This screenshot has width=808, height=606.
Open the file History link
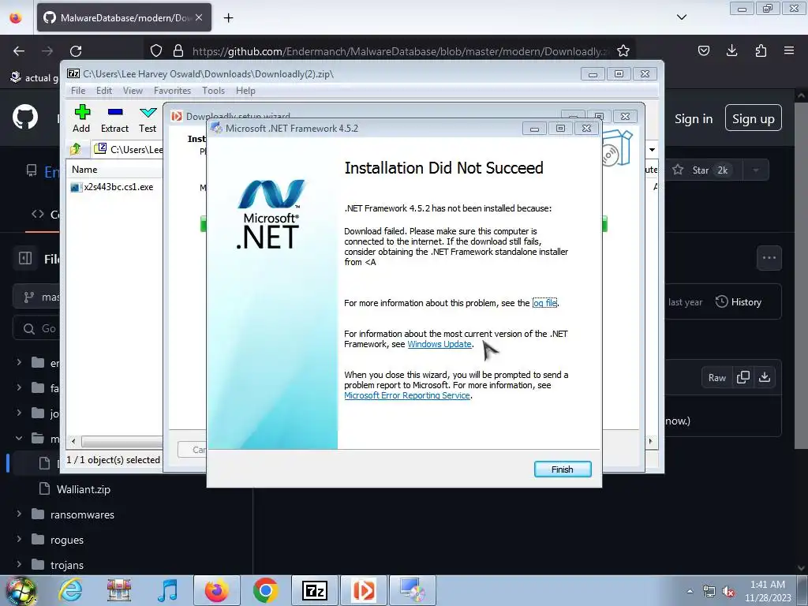[x=739, y=302]
